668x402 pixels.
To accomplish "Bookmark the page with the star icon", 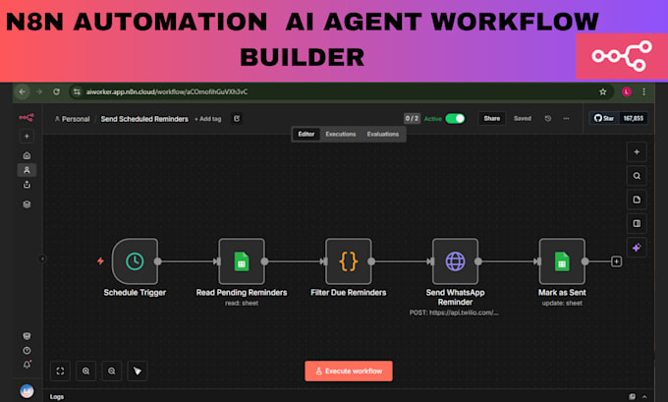I will click(x=603, y=91).
